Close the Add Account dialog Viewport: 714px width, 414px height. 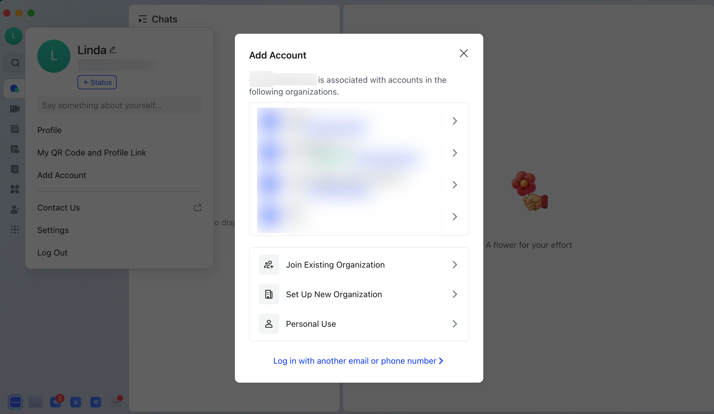463,53
